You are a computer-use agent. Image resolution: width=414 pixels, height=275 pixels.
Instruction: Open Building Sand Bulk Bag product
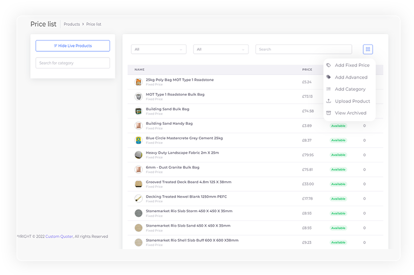tap(167, 109)
